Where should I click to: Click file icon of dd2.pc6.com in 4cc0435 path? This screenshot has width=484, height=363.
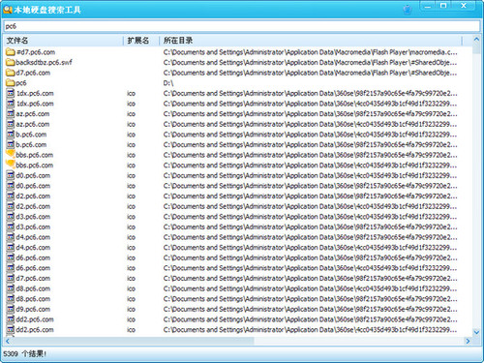point(11,330)
